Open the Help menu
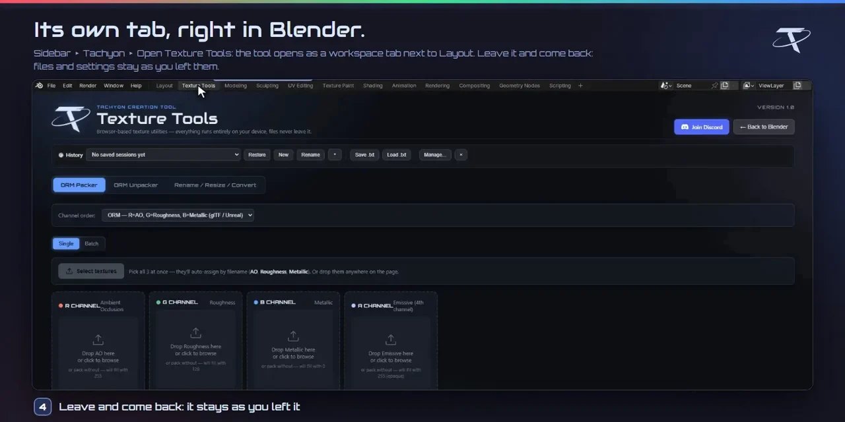The width and height of the screenshot is (845, 422). coord(136,86)
